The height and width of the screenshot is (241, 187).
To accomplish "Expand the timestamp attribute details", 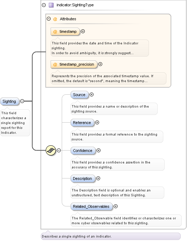I will [x=83, y=31].
